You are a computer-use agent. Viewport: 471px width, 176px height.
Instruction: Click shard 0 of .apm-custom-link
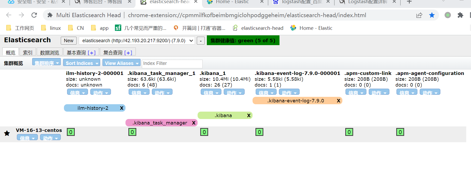349,132
